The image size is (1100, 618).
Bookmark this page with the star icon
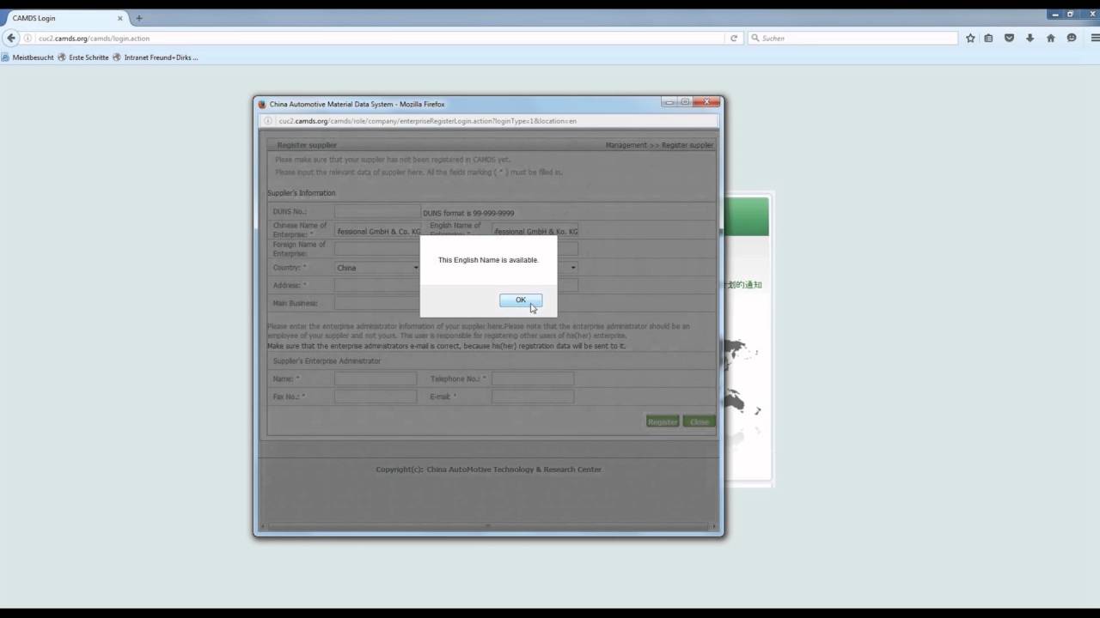click(970, 38)
